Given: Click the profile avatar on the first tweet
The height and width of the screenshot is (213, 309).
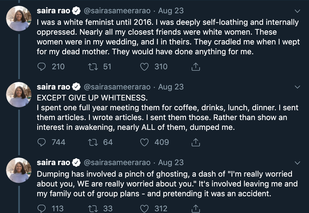Looking at the screenshot, I should 19,18.
